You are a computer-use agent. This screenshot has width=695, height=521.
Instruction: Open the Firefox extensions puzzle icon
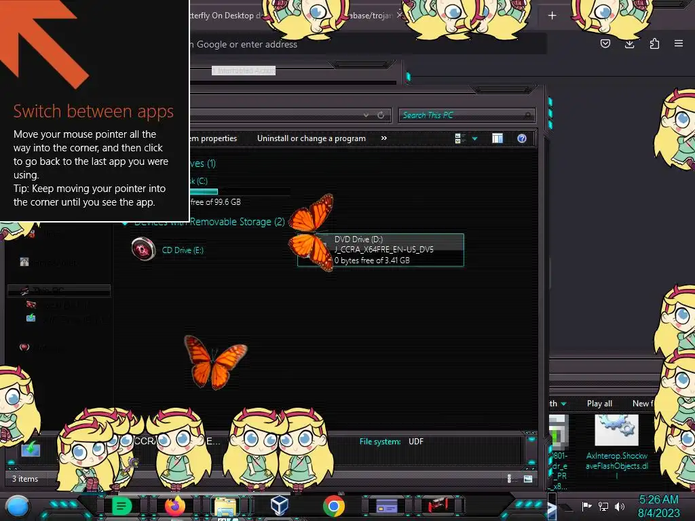(x=654, y=43)
